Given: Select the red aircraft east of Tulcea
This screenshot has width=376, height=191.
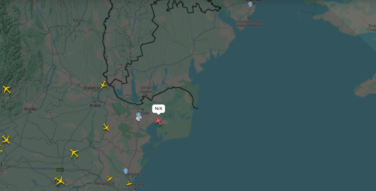Looking at the screenshot, I should pos(159,121).
